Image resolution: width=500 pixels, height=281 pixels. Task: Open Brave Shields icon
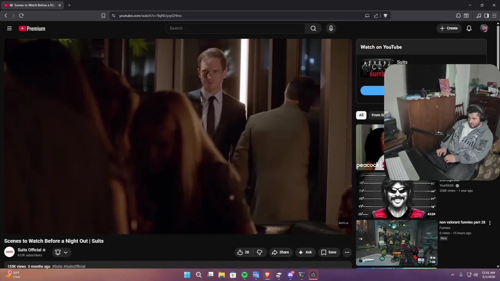click(x=385, y=16)
